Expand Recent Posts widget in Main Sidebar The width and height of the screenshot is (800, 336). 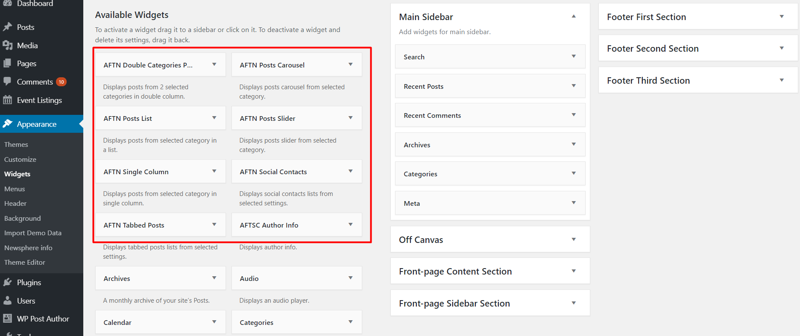coord(574,86)
